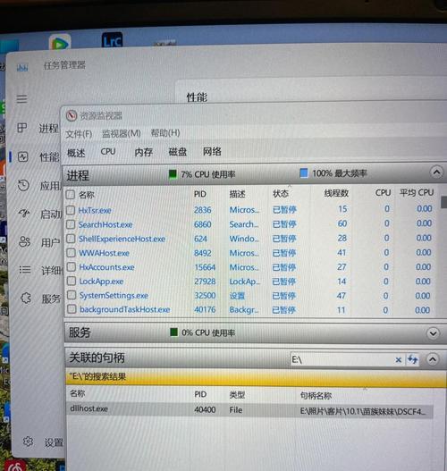Open Task Manager 设置 gear icon
The height and width of the screenshot is (471, 447).
[28, 442]
